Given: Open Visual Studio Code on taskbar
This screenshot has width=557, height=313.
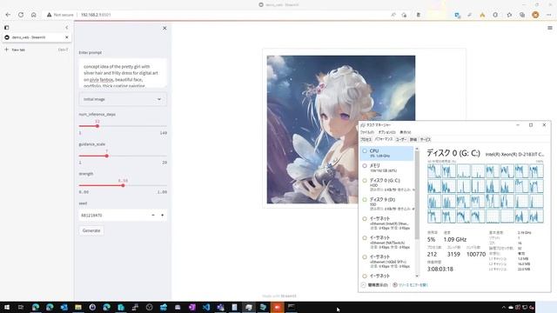Looking at the screenshot, I should (206, 307).
